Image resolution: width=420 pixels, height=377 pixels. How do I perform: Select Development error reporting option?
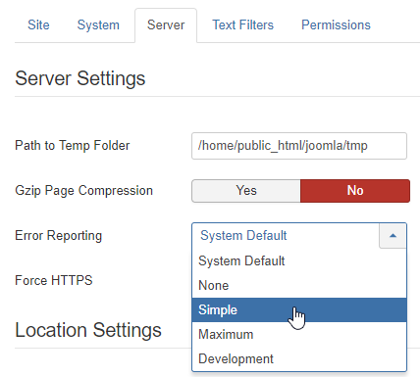pos(299,358)
